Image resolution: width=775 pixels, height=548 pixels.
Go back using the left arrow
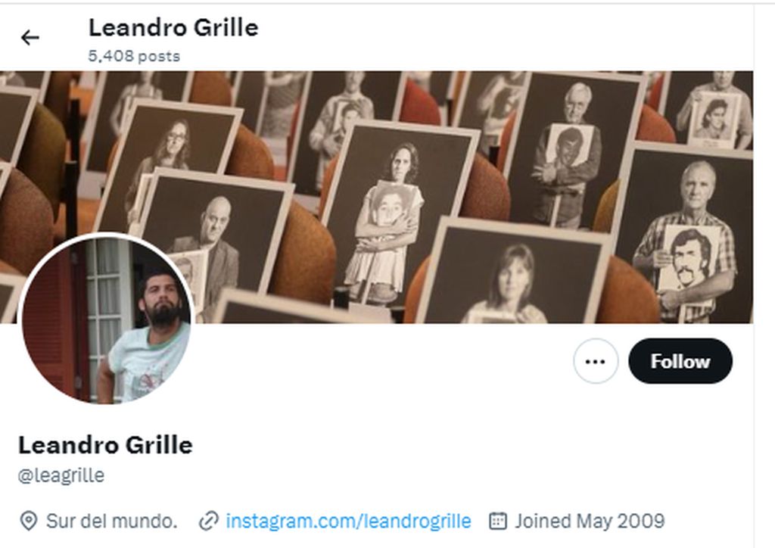pos(30,38)
